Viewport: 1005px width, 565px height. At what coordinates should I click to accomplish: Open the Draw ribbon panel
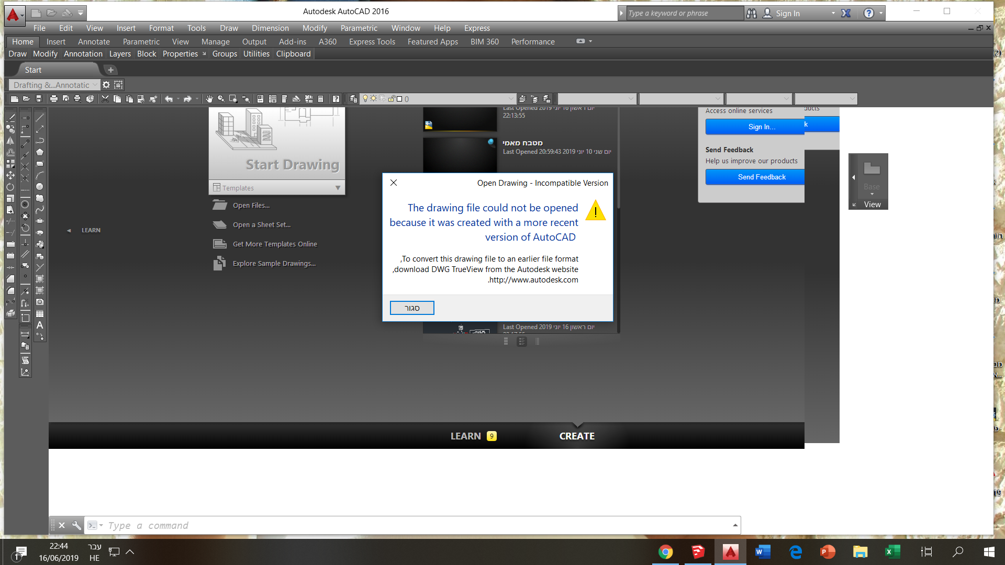pos(17,54)
